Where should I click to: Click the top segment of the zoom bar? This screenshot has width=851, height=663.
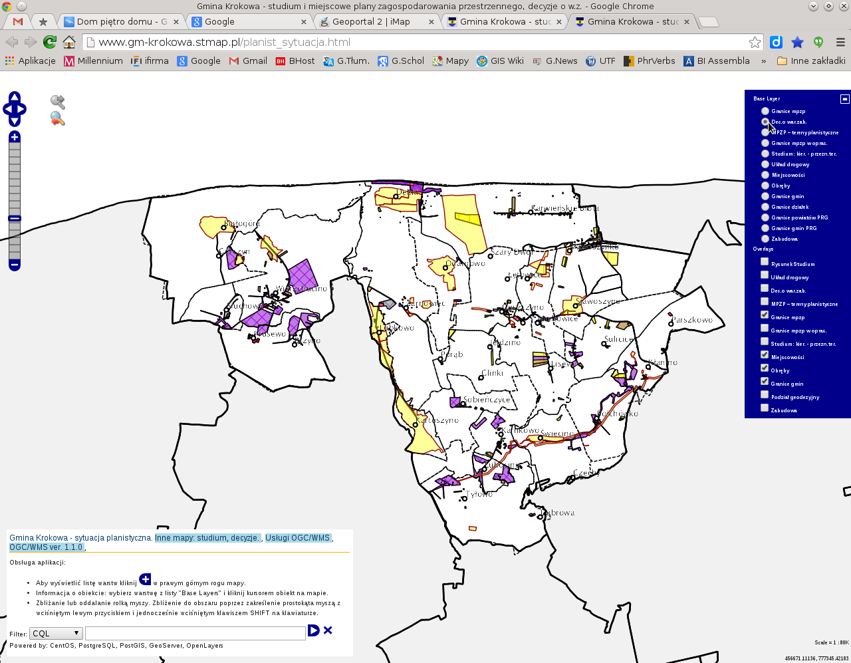point(15,146)
